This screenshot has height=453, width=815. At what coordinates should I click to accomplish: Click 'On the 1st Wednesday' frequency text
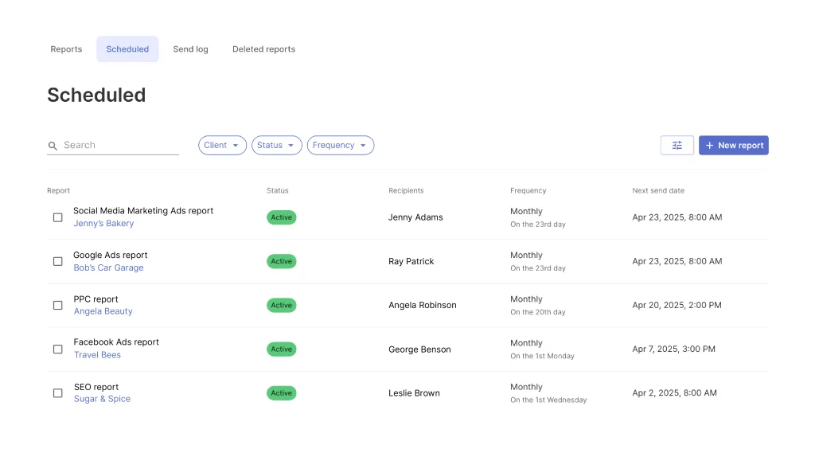pos(548,400)
